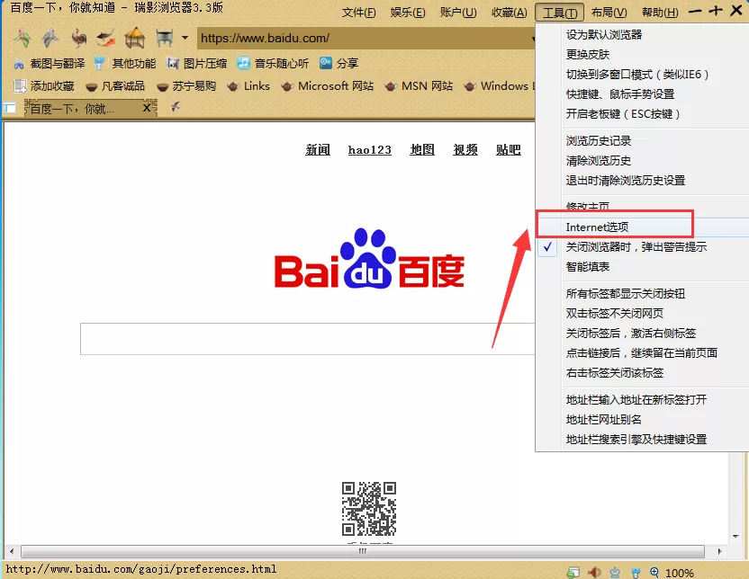749x579 pixels.
Task: Click the koi fish toolbar icon
Action: pos(106,38)
